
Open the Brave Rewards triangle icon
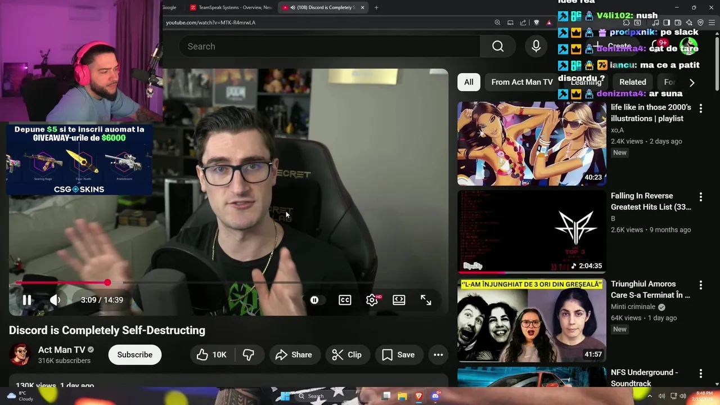tap(549, 22)
